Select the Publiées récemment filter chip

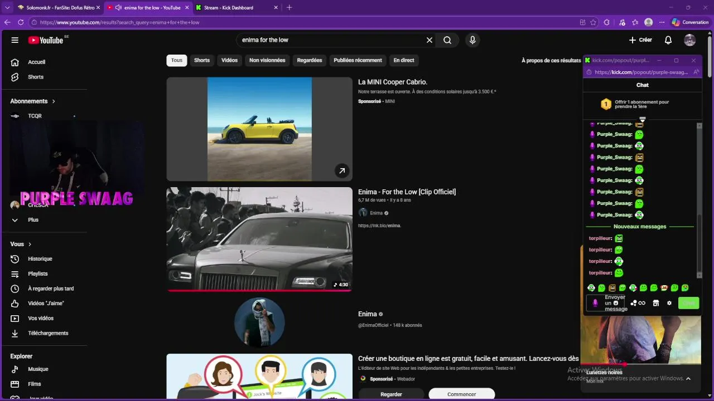click(x=358, y=60)
